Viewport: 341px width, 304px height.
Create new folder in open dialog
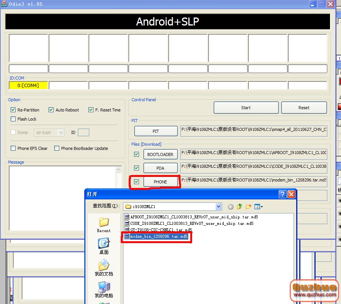click(248, 207)
